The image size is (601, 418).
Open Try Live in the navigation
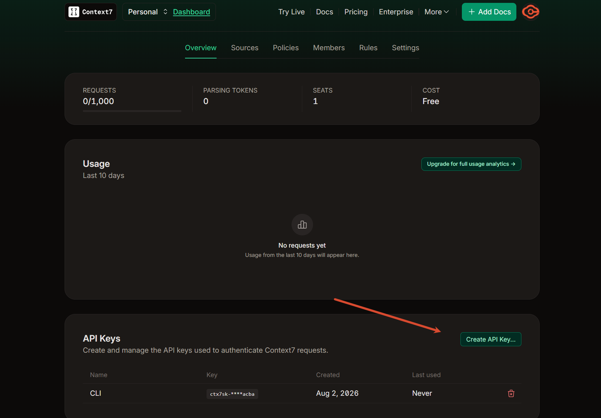click(x=292, y=12)
